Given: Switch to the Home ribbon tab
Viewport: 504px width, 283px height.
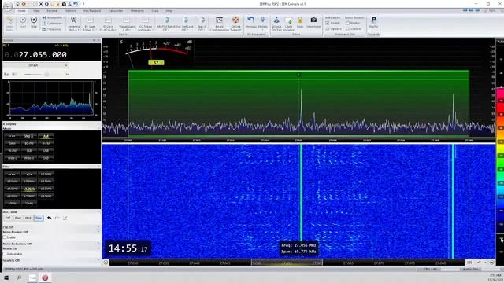Looking at the screenshot, I should 21,10.
